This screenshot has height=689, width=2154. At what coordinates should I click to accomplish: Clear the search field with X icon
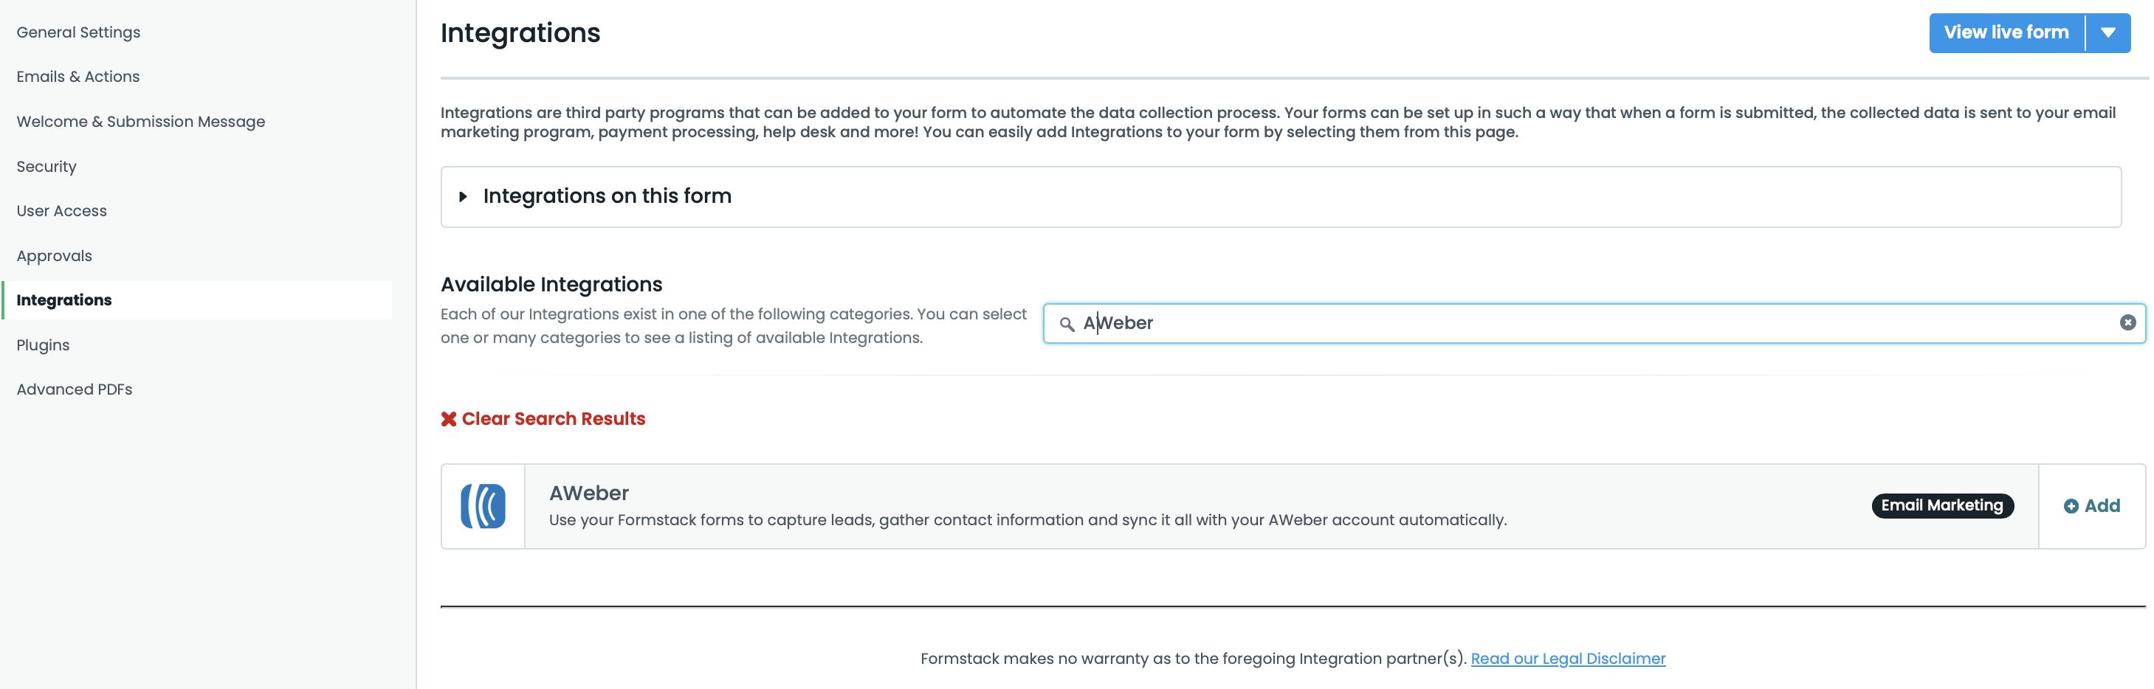coord(2127,323)
